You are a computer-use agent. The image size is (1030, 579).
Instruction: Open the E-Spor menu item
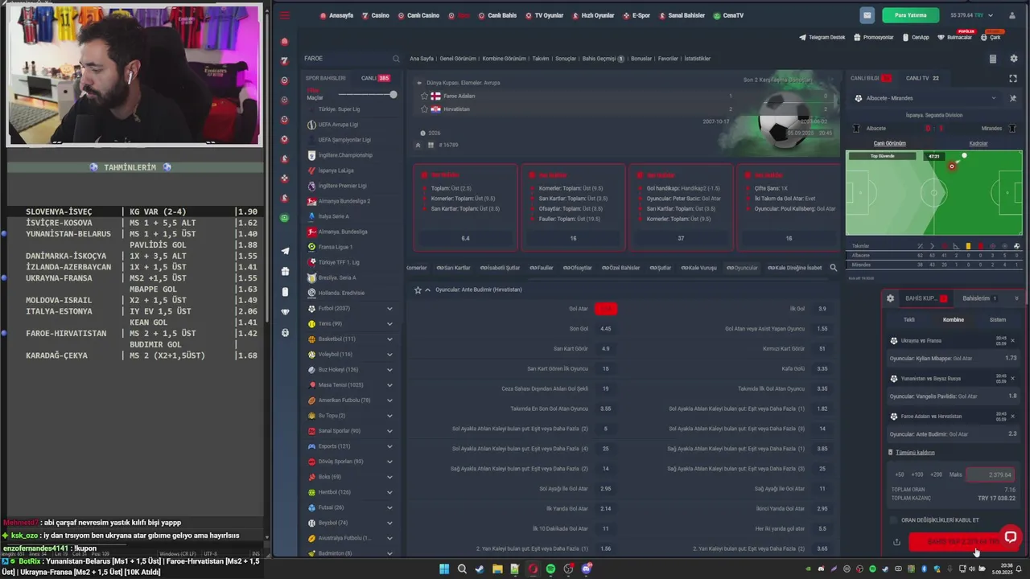point(637,15)
